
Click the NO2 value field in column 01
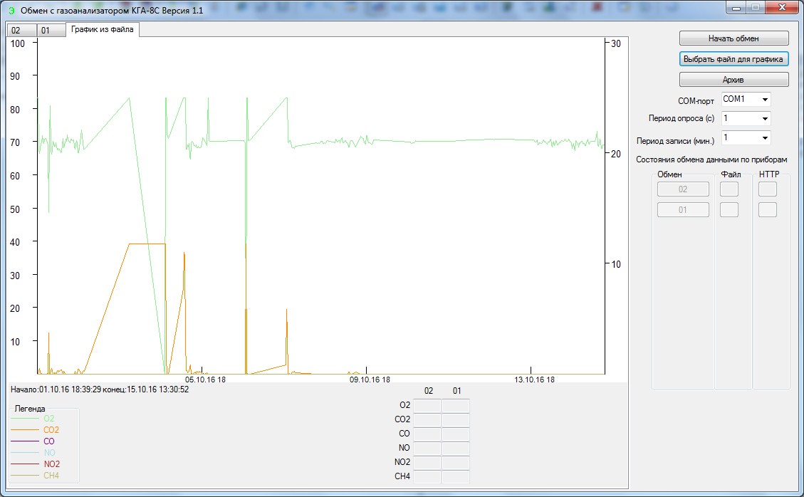point(456,462)
